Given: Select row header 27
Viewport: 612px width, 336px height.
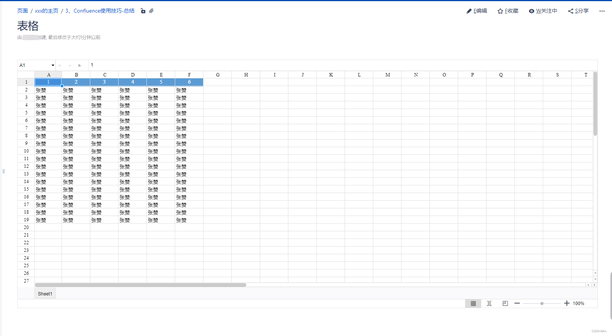Looking at the screenshot, I should (26, 280).
